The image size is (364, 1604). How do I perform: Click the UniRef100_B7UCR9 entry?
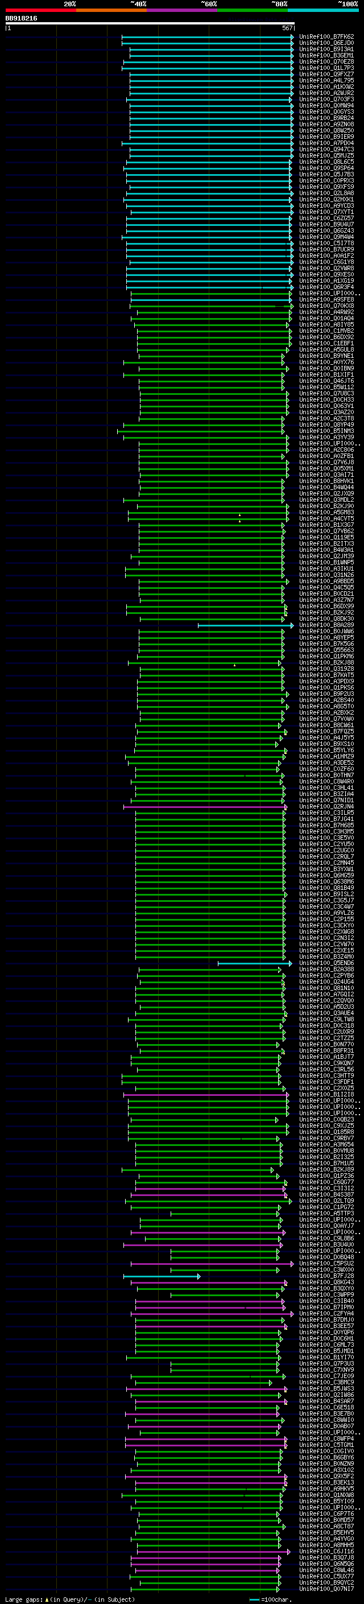(326, 250)
